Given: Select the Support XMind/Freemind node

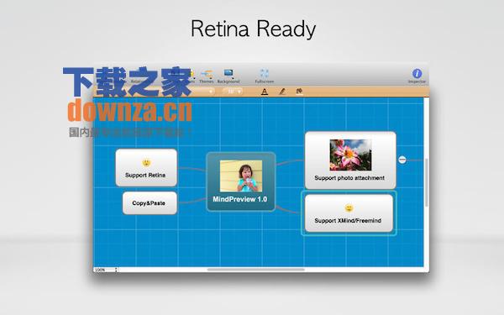Looking at the screenshot, I should click(349, 213).
